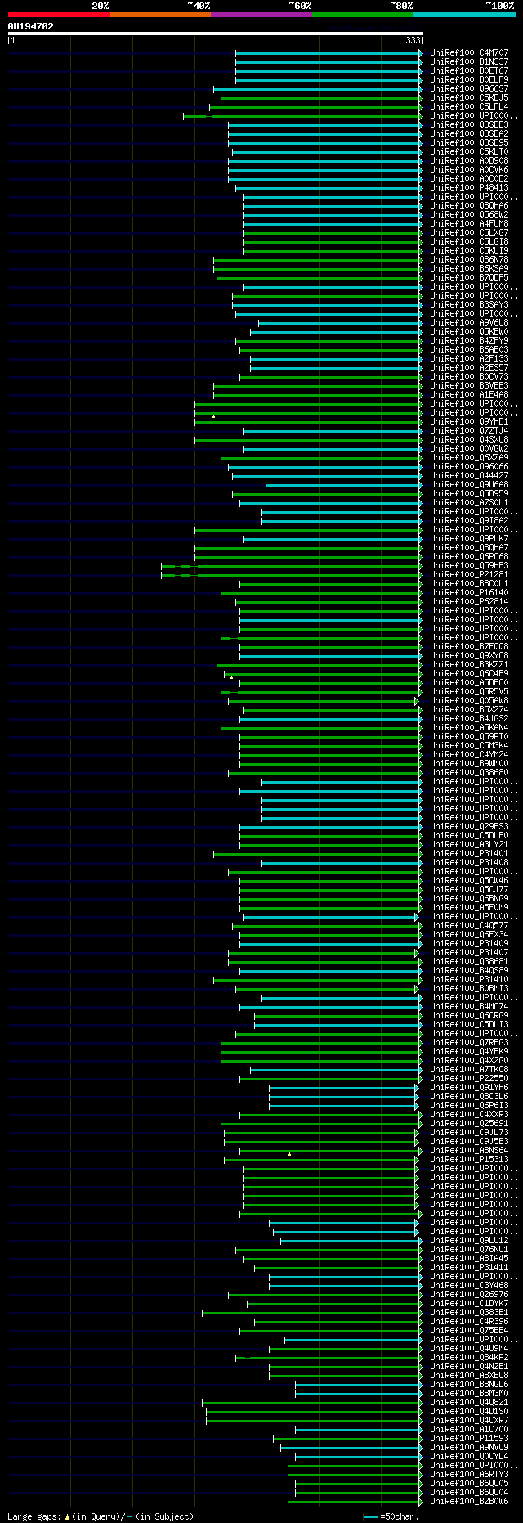
Task: Open hit UniRef100_B3VBE3
Action: coord(469,386)
